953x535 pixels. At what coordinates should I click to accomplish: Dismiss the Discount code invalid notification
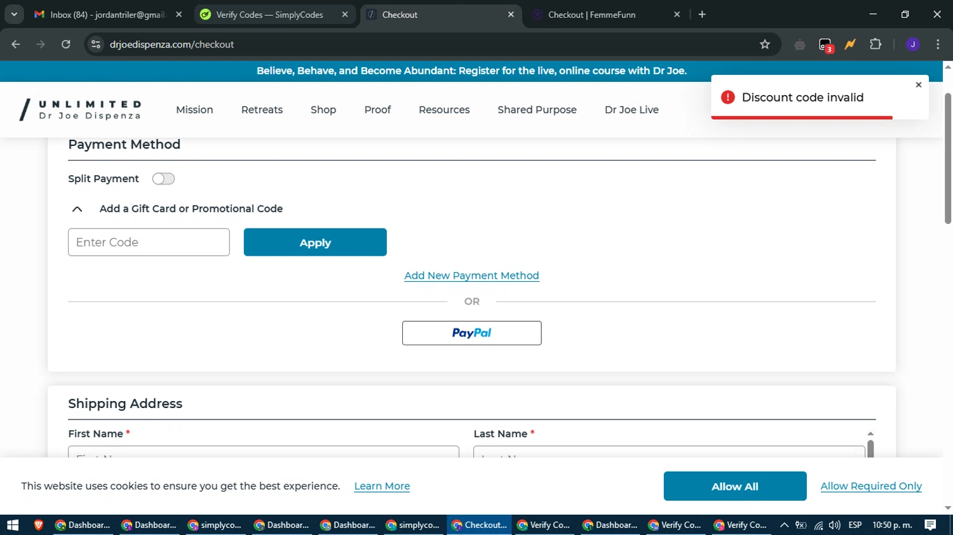(918, 85)
